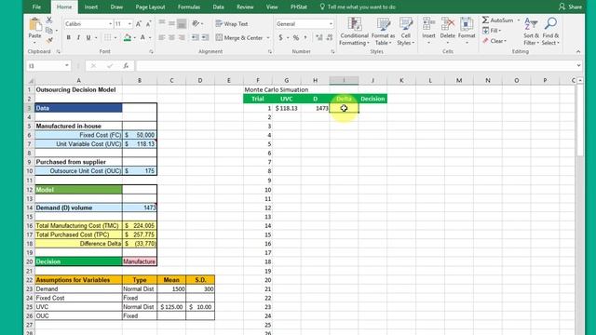The height and width of the screenshot is (335, 596).
Task: Switch to the PHStat ribbon tab
Action: pyautogui.click(x=299, y=7)
